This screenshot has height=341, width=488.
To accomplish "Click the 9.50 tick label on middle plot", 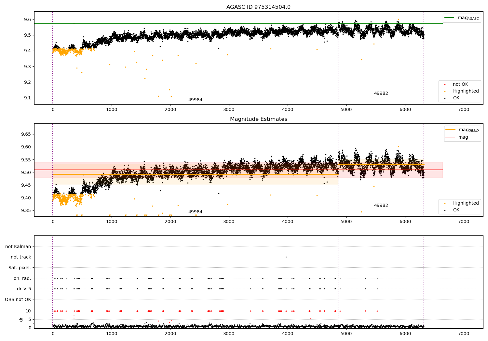I will click(x=26, y=172).
